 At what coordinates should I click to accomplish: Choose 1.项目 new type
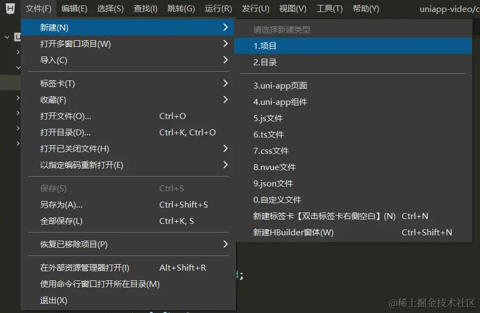(353, 46)
